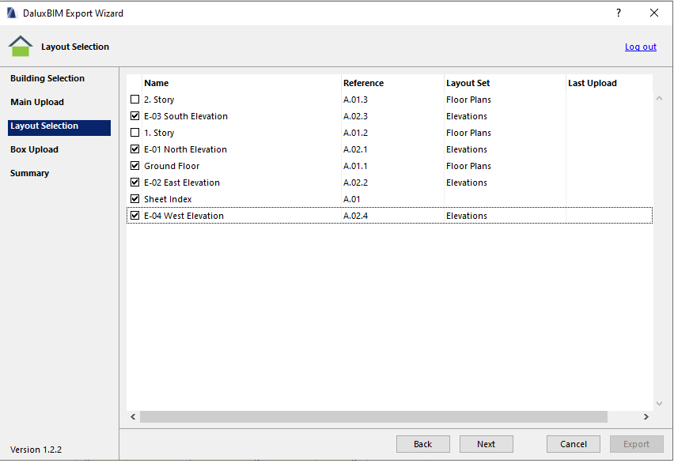Sort by the Layout Set column header
Viewport: 674px width, 463px height.
(468, 83)
